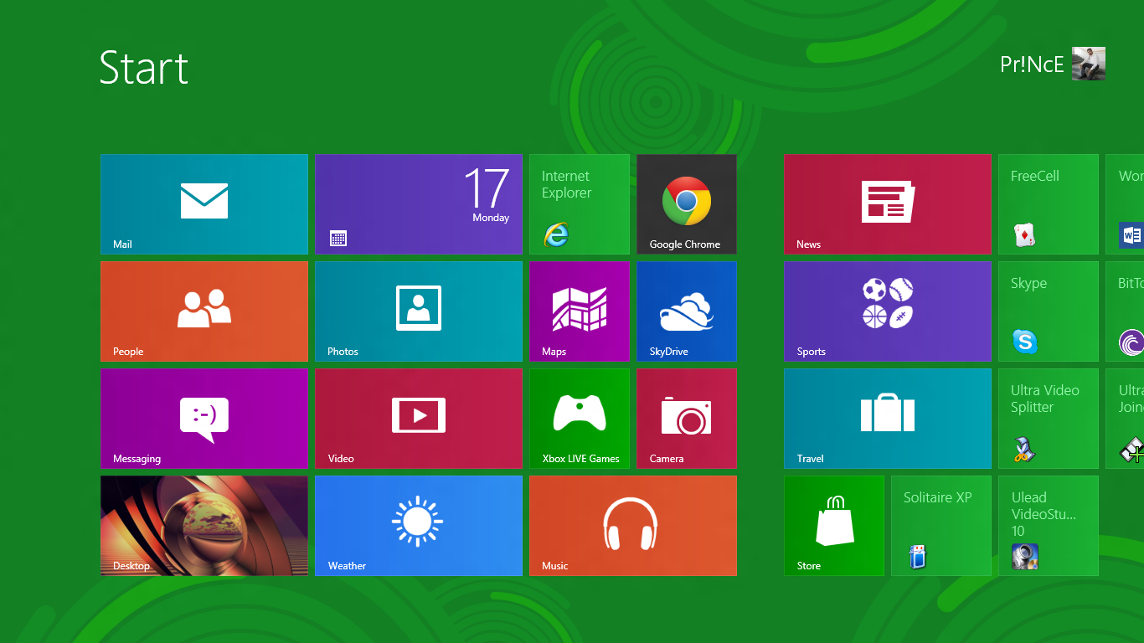
Task: Open the News tile
Action: (887, 203)
